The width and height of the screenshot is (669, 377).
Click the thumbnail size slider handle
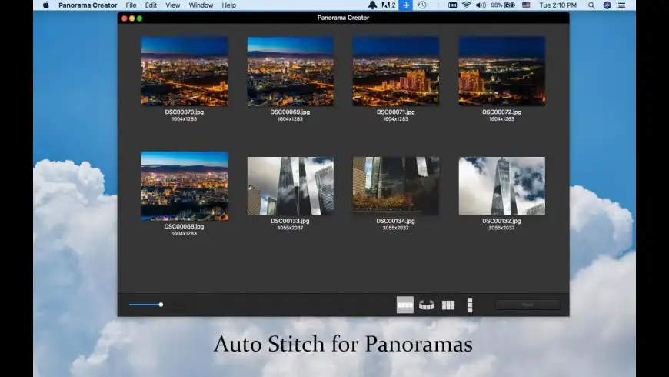click(161, 305)
